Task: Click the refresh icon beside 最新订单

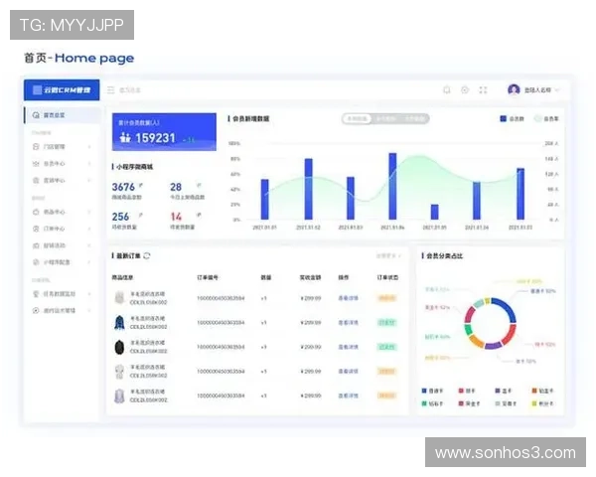Action: tap(147, 256)
